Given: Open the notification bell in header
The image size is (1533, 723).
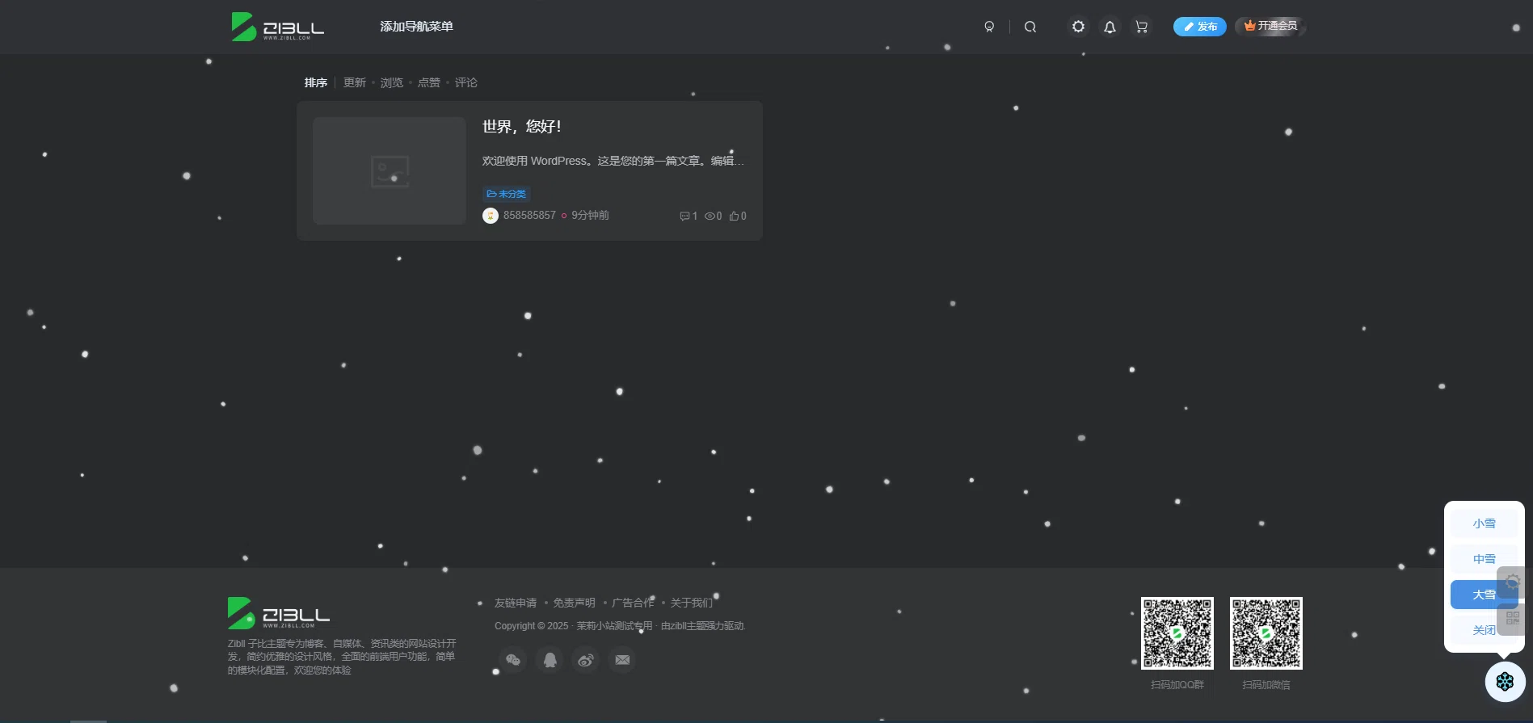Looking at the screenshot, I should coord(1110,27).
